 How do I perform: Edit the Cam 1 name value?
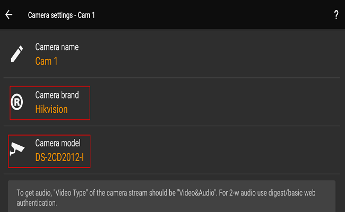coord(46,61)
